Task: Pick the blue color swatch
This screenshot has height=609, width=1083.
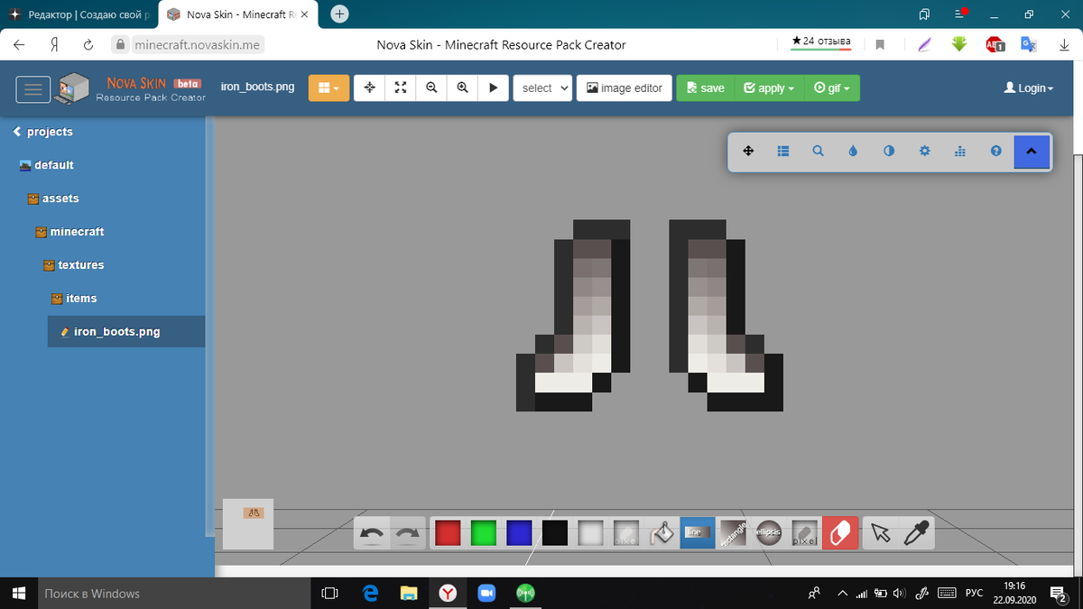Action: point(519,533)
